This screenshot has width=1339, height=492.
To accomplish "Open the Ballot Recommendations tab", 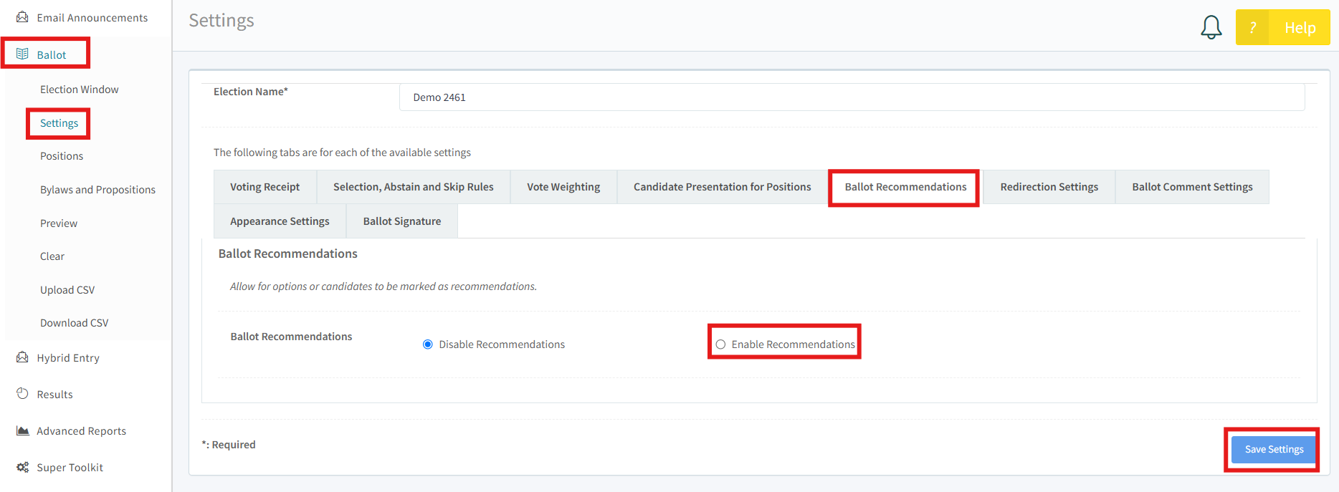I will 905,187.
